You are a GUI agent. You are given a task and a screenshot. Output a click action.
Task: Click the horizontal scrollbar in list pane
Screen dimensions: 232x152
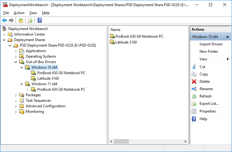click(x=121, y=141)
